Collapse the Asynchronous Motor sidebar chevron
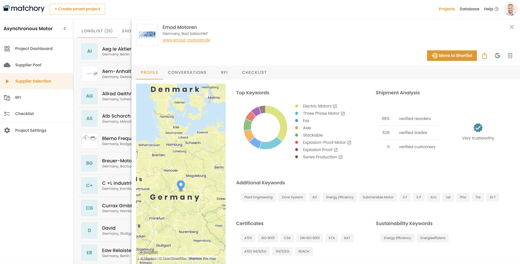 (x=64, y=29)
